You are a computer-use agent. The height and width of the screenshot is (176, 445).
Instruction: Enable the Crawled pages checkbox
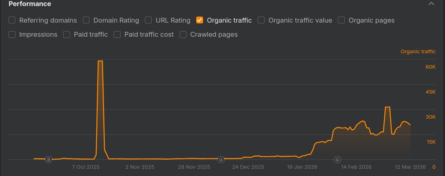tap(183, 35)
